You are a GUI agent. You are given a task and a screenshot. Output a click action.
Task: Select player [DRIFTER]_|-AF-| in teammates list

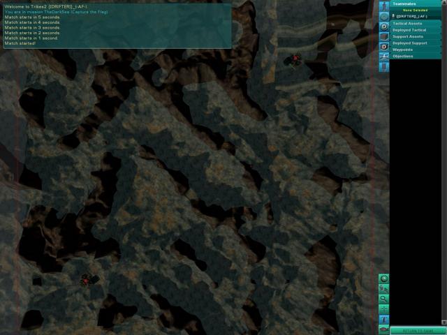(415, 16)
